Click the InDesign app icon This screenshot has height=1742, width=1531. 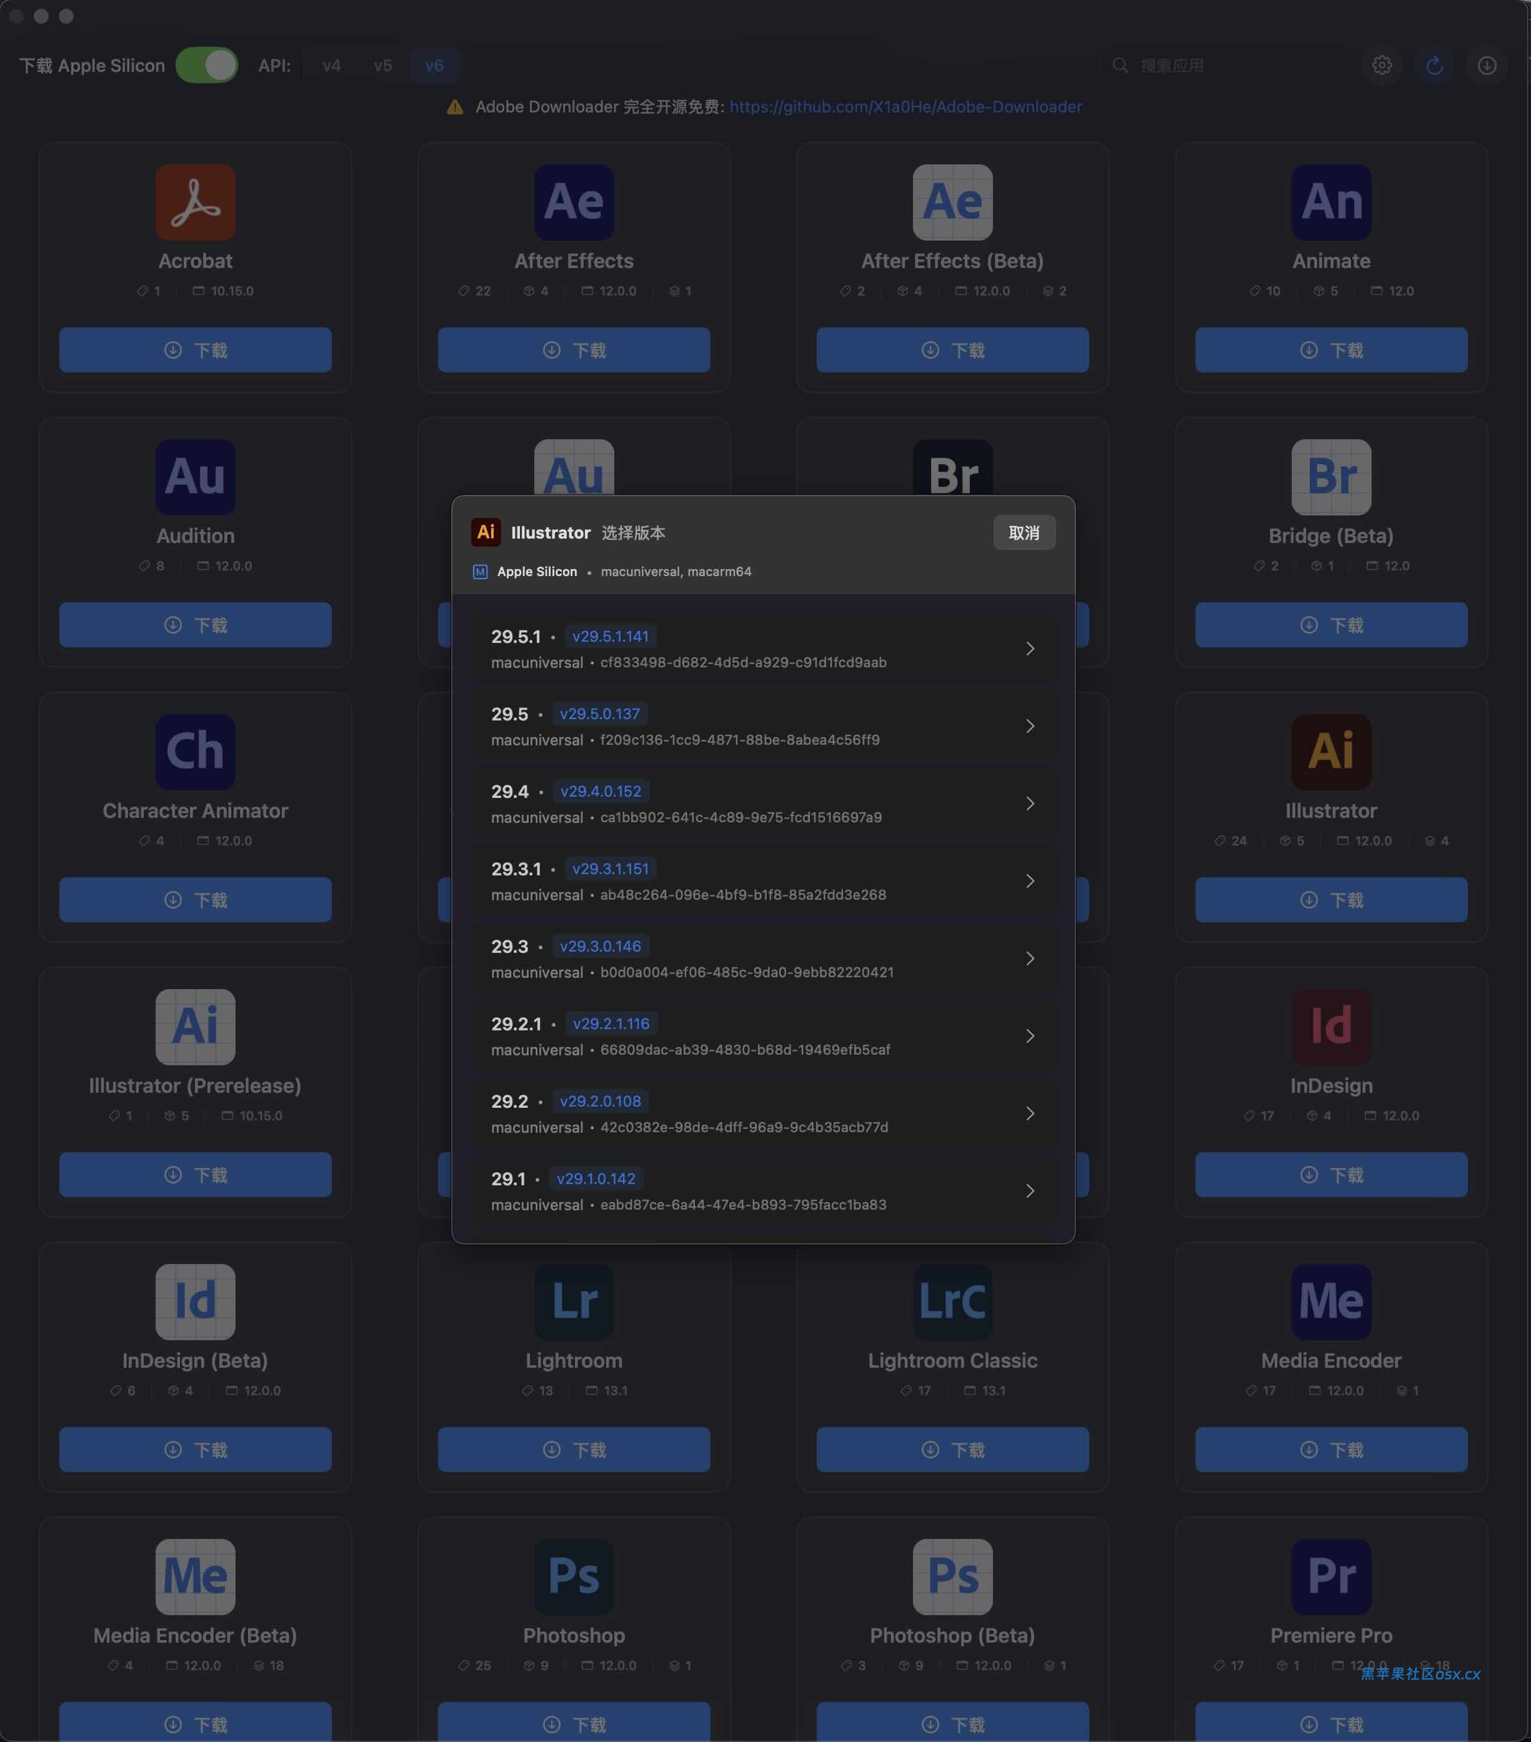pyautogui.click(x=1330, y=1027)
